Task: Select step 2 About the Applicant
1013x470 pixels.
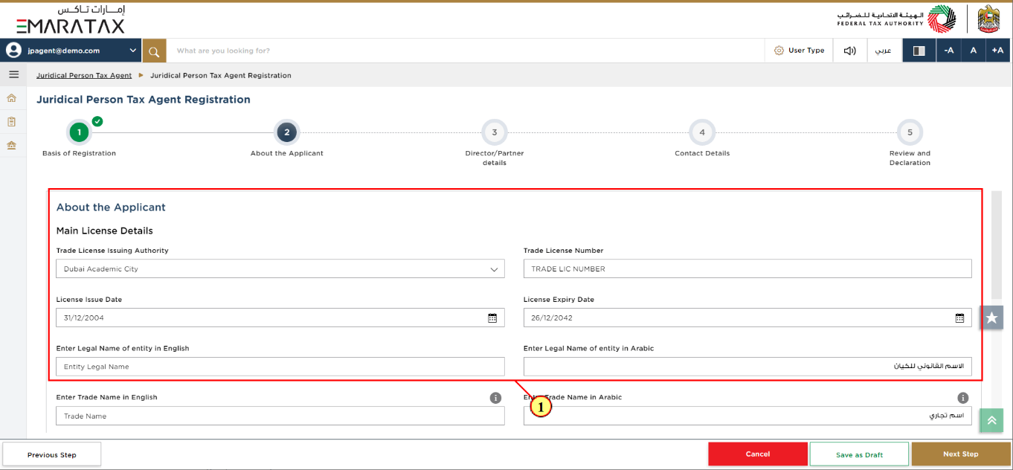Action: (286, 132)
